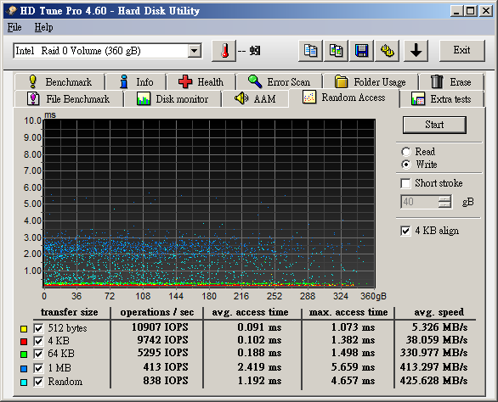Uncheck the 4 KB transfer size

(38, 341)
